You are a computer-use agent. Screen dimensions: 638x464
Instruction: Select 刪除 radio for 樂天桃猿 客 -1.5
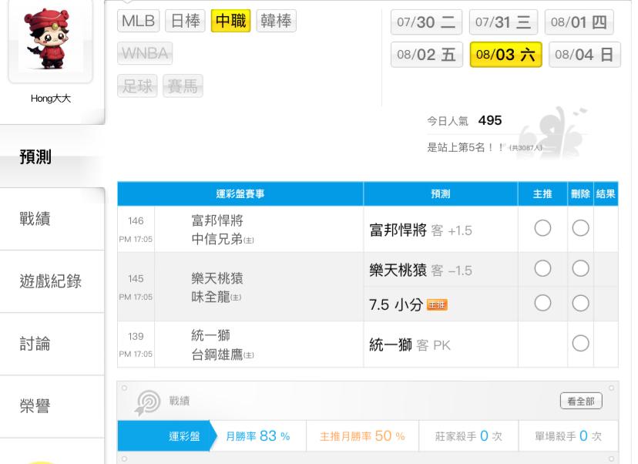[x=580, y=268]
